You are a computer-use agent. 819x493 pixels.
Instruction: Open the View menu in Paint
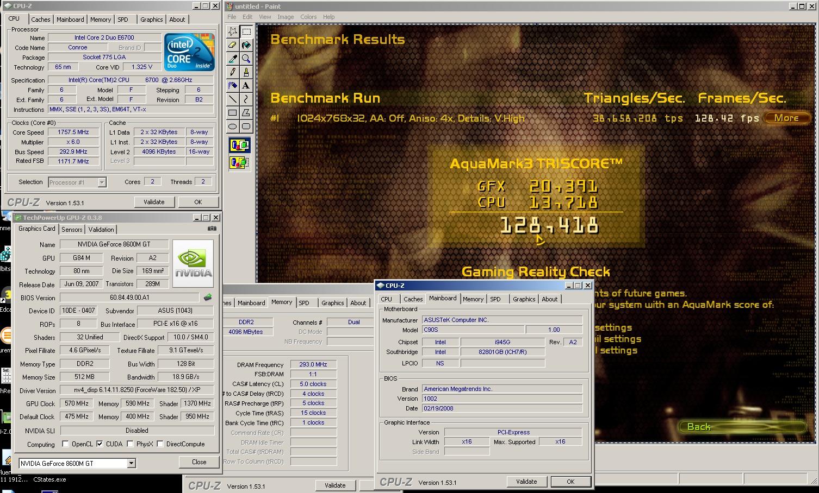click(265, 17)
